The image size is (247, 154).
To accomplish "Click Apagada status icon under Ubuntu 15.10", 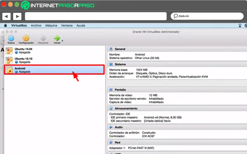I will [16, 62].
